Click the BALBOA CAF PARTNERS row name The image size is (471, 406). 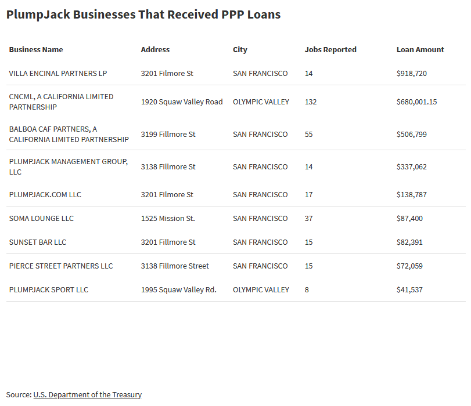point(69,134)
